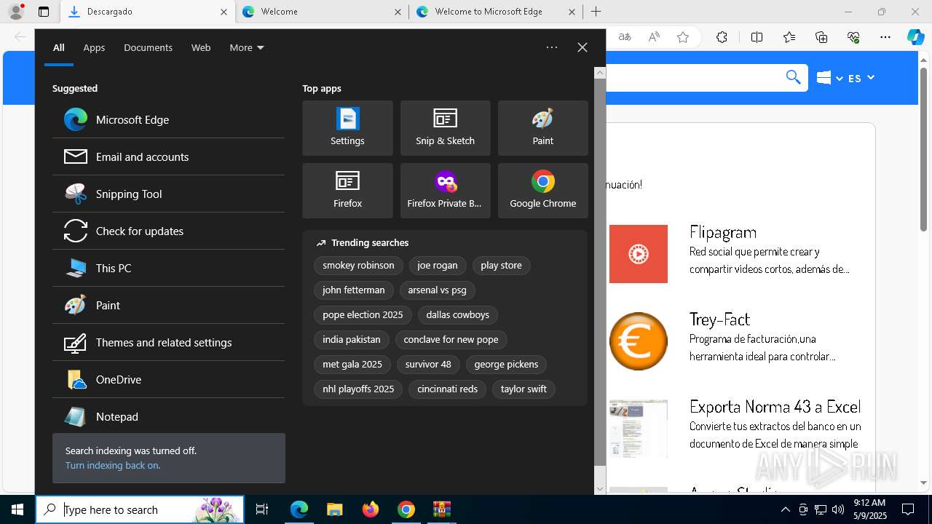The image size is (932, 524).
Task: Expand the More filter dropdown
Action: pyautogui.click(x=247, y=47)
